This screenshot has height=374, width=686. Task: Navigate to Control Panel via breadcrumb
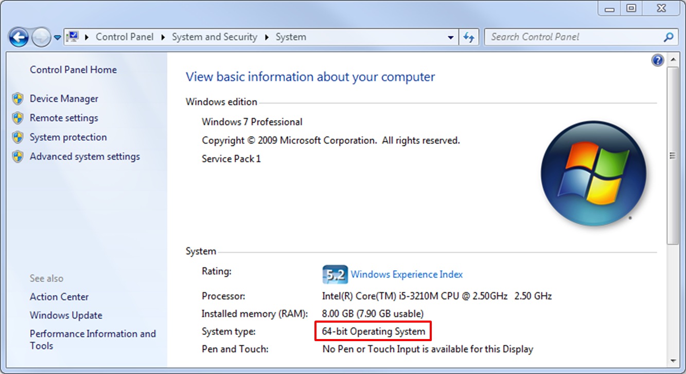[125, 36]
